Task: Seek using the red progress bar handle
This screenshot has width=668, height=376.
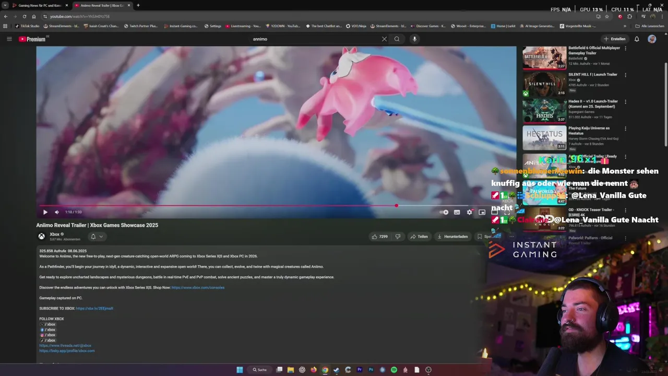Action: [x=396, y=206]
